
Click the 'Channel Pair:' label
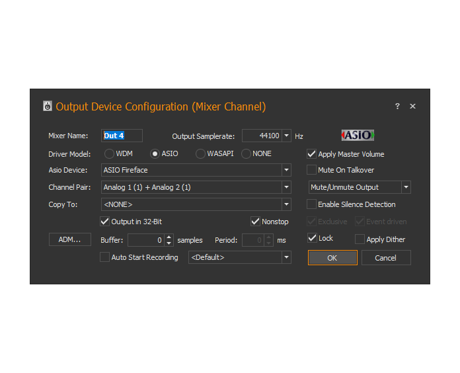[x=69, y=187]
